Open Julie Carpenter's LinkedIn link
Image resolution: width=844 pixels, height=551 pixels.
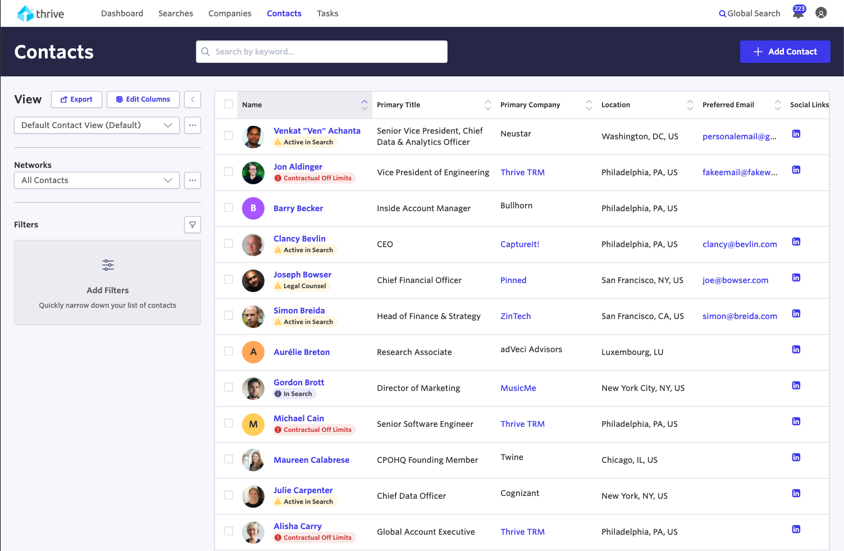coord(796,493)
